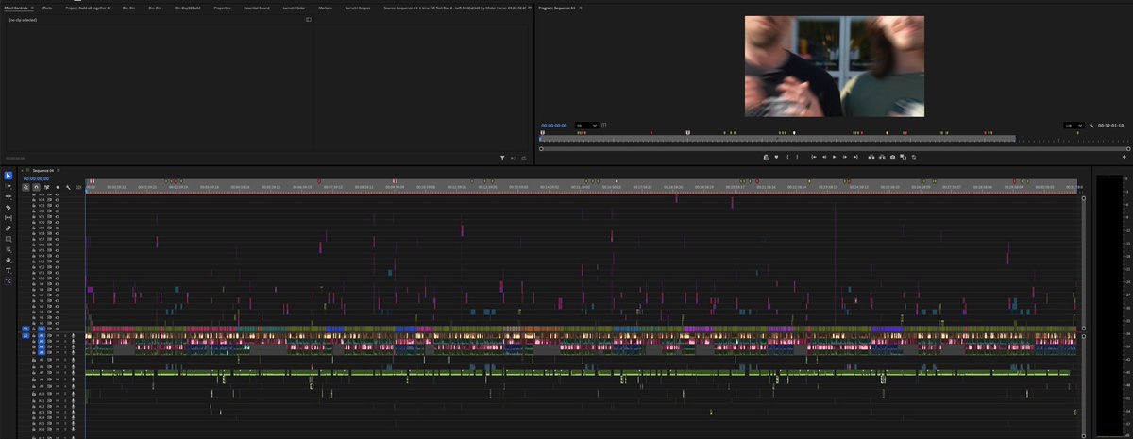The height and width of the screenshot is (439, 1133).
Task: Toggle Snap in Timeline
Action: 36,187
